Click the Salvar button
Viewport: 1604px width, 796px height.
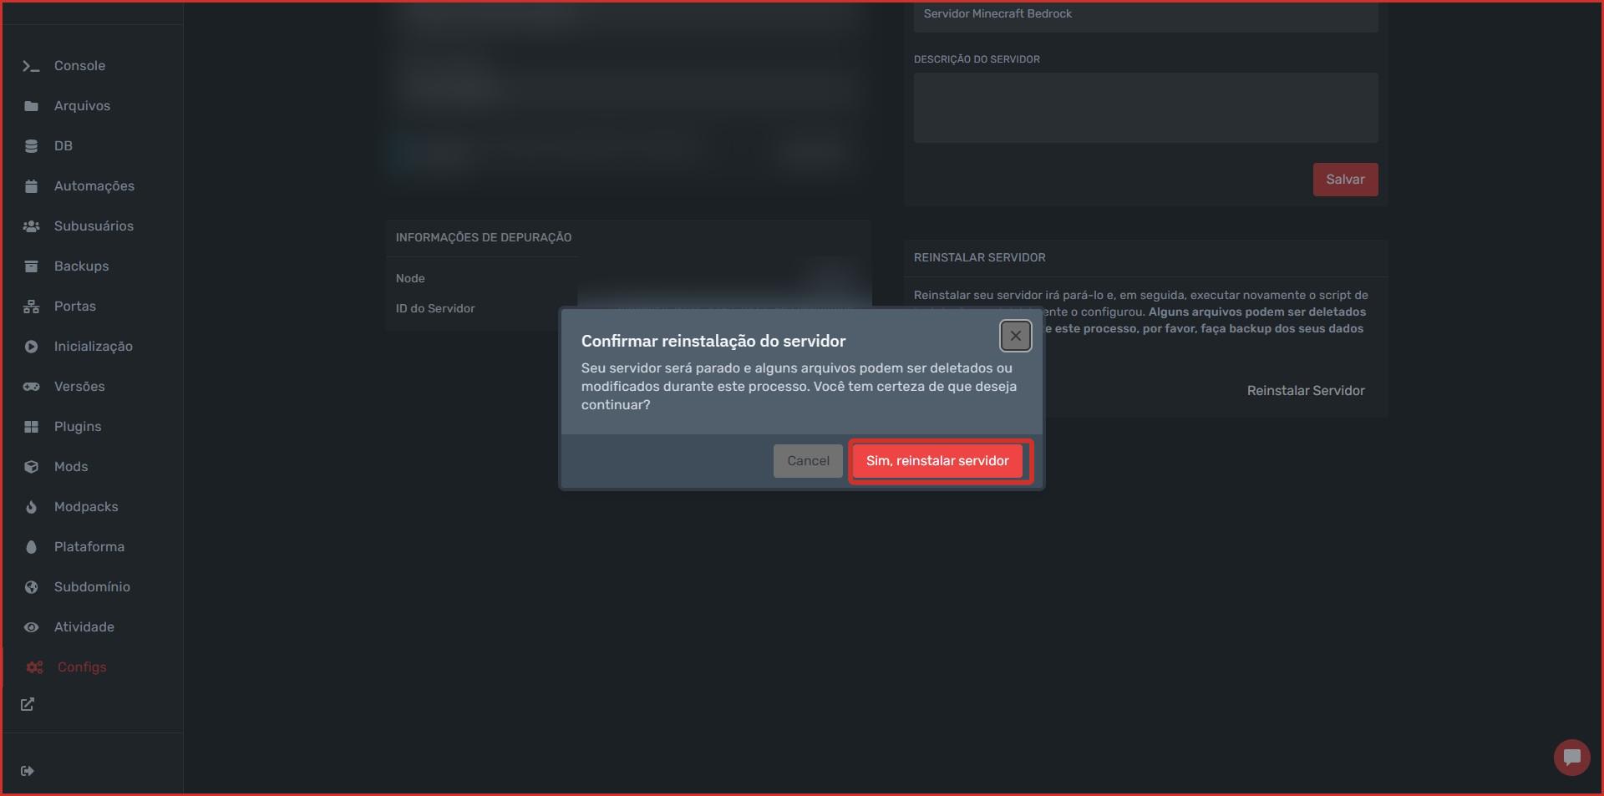tap(1345, 180)
